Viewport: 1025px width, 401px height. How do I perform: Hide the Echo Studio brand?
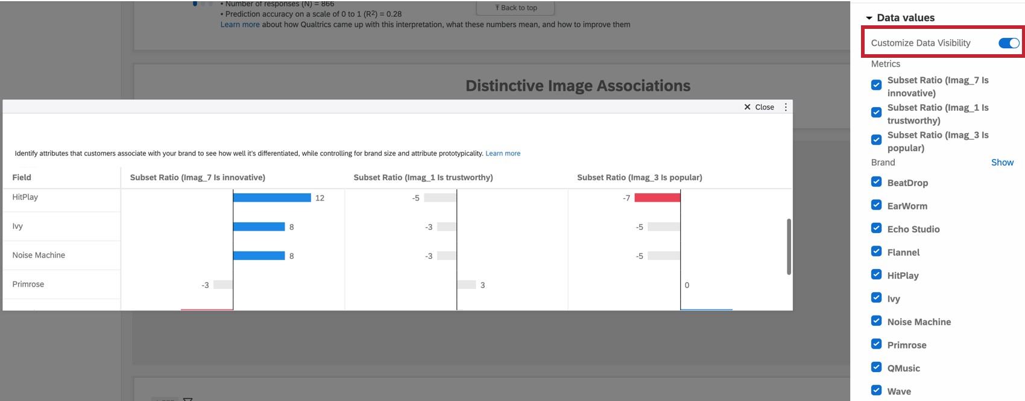tap(877, 229)
